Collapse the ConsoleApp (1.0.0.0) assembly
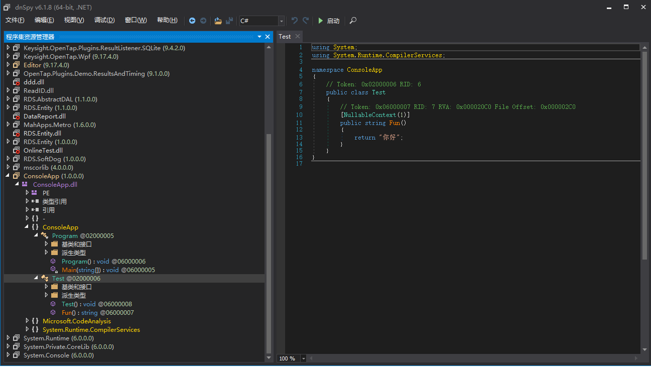The image size is (651, 367). tap(8, 176)
